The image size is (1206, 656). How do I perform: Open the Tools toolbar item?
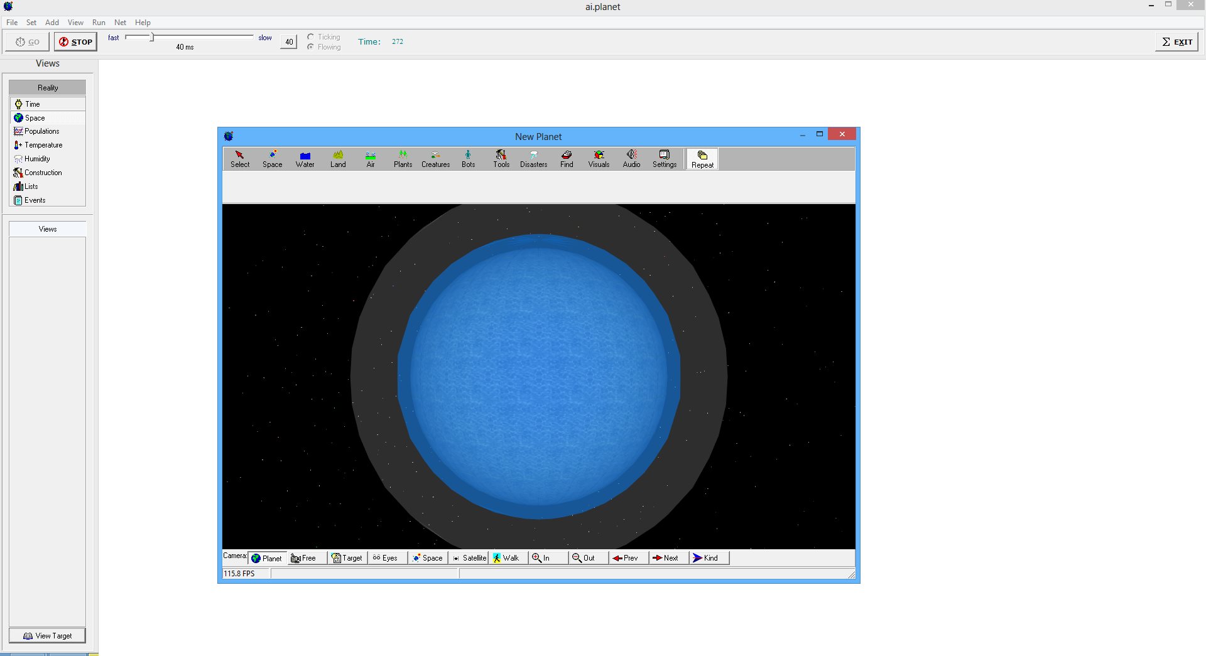coord(501,159)
